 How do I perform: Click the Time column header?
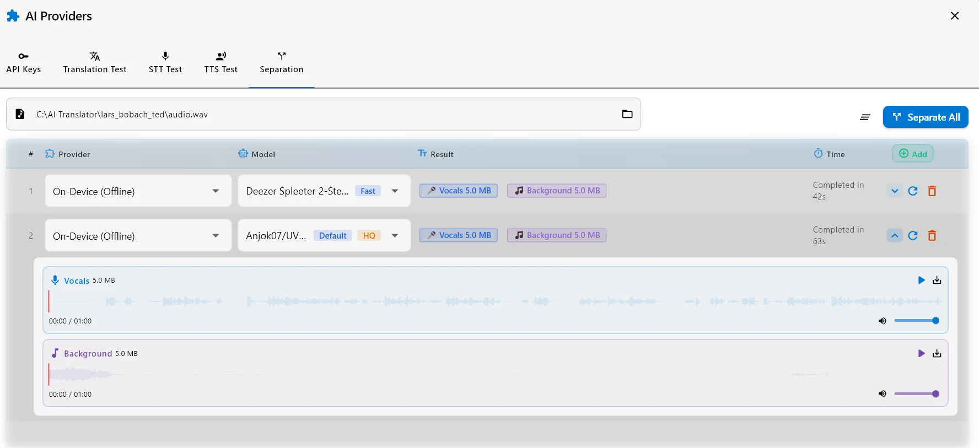coord(829,154)
